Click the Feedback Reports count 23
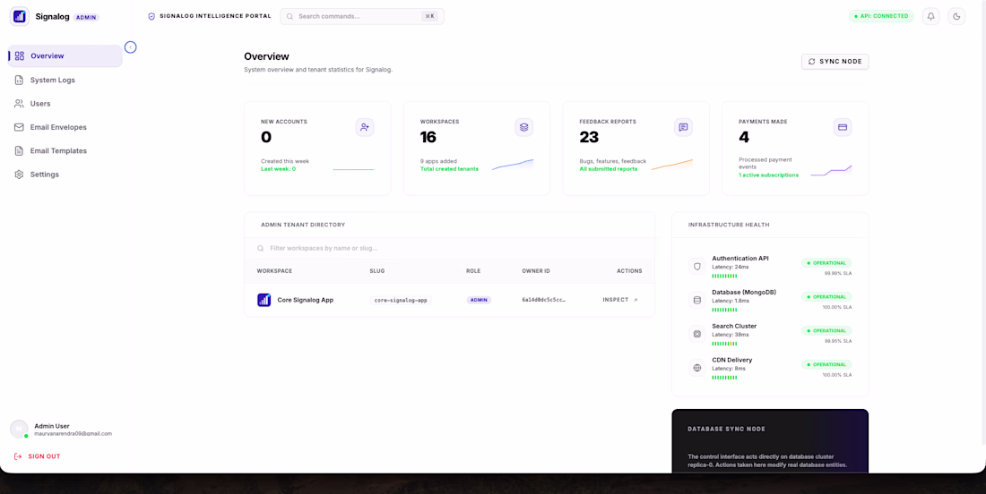Viewport: 986px width, 494px height. tap(589, 138)
